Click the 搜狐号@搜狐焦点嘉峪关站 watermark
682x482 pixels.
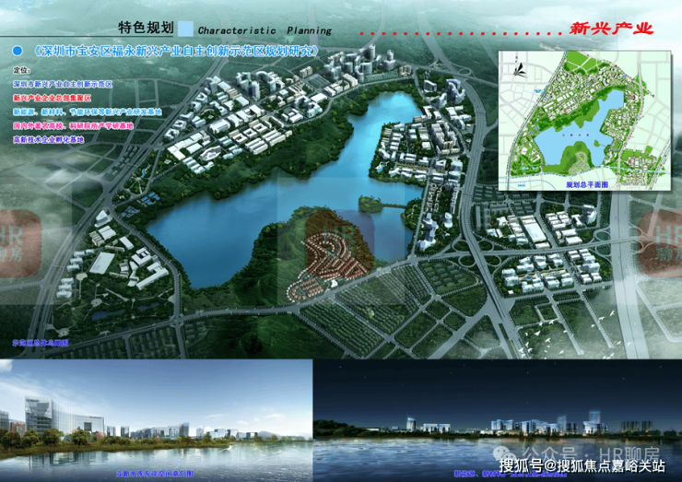pos(582,466)
